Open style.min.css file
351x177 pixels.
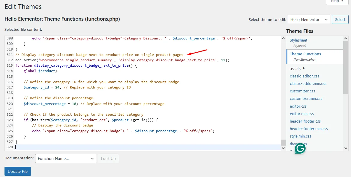(300, 136)
